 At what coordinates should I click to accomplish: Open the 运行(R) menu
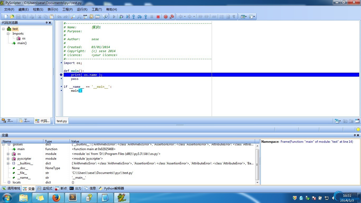(82, 9)
